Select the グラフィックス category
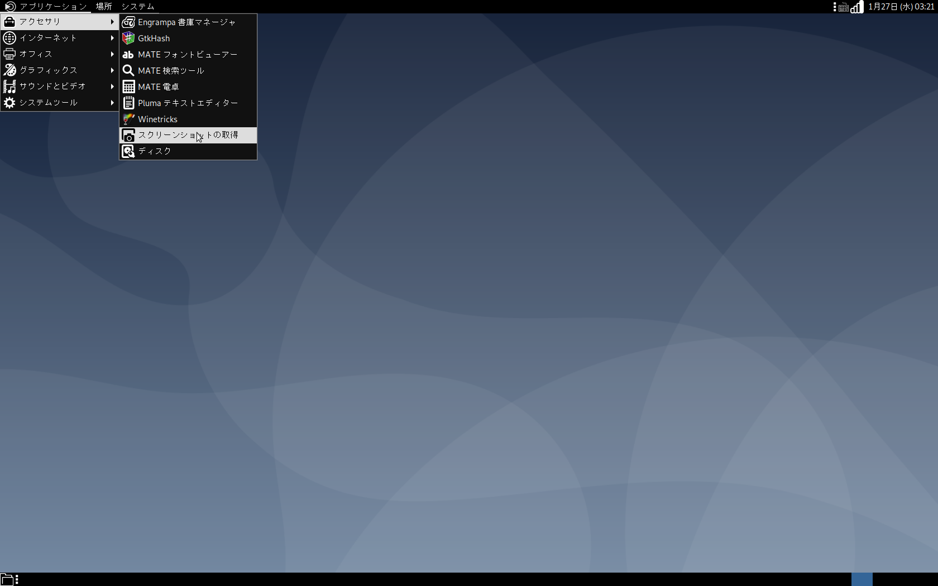This screenshot has height=586, width=938. click(x=60, y=70)
